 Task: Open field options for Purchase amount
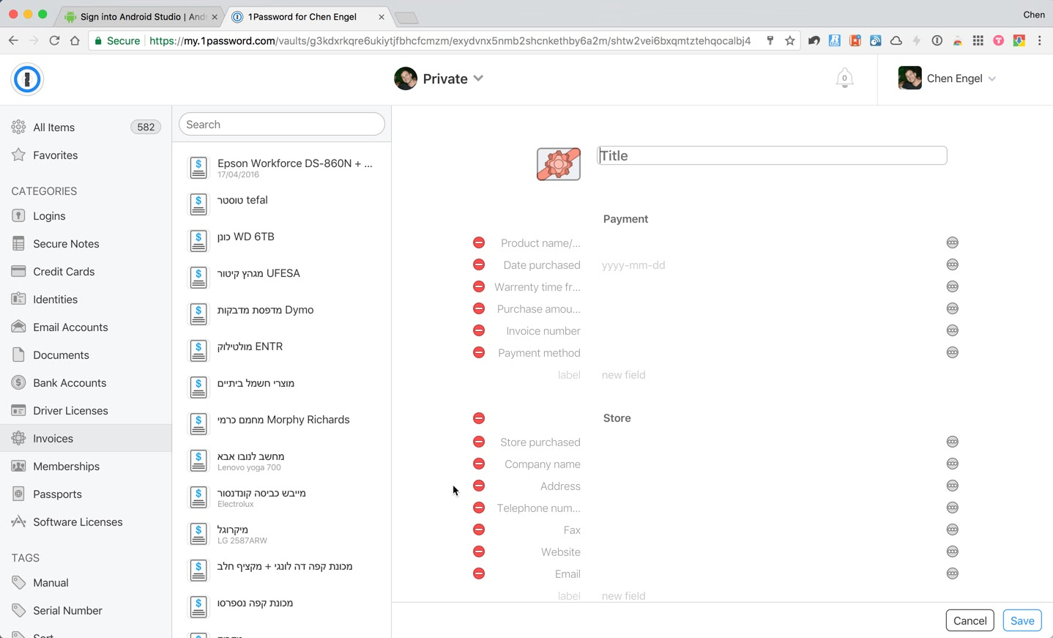952,308
